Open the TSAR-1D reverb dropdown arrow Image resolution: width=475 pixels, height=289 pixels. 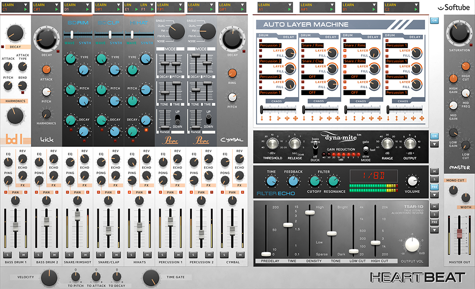click(434, 231)
